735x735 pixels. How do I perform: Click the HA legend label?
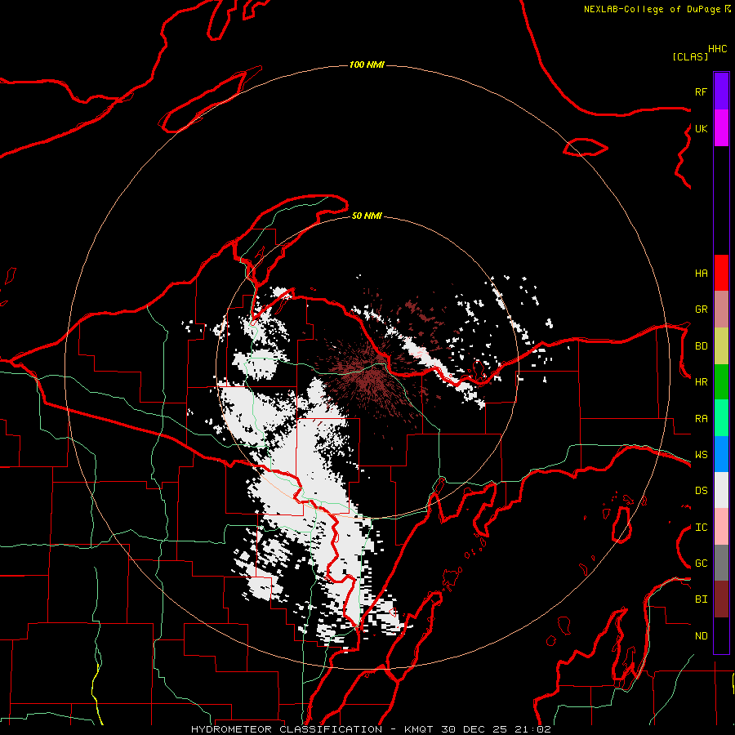(701, 274)
